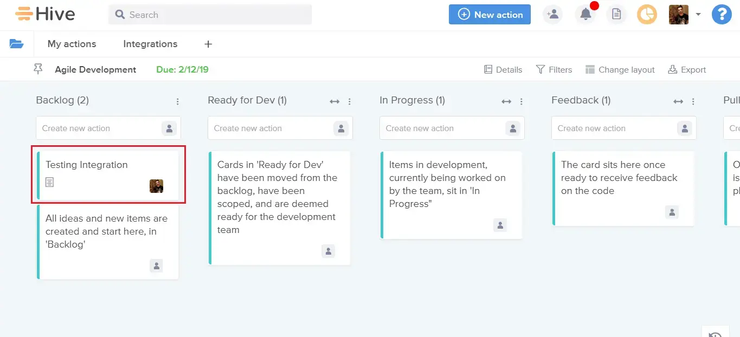The width and height of the screenshot is (740, 337).
Task: Click the New action button
Action: coord(490,15)
